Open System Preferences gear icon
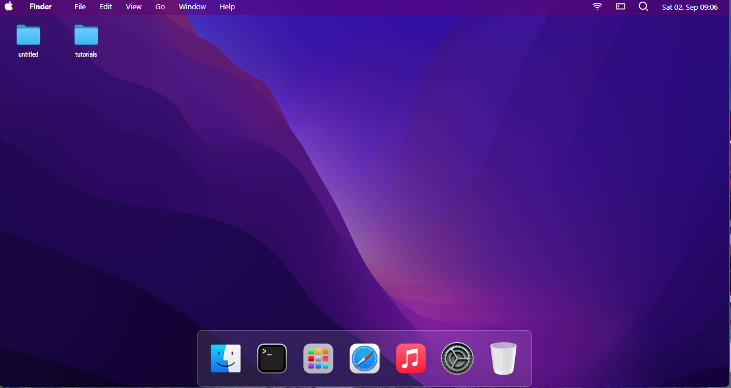Image resolution: width=731 pixels, height=388 pixels. pyautogui.click(x=457, y=359)
